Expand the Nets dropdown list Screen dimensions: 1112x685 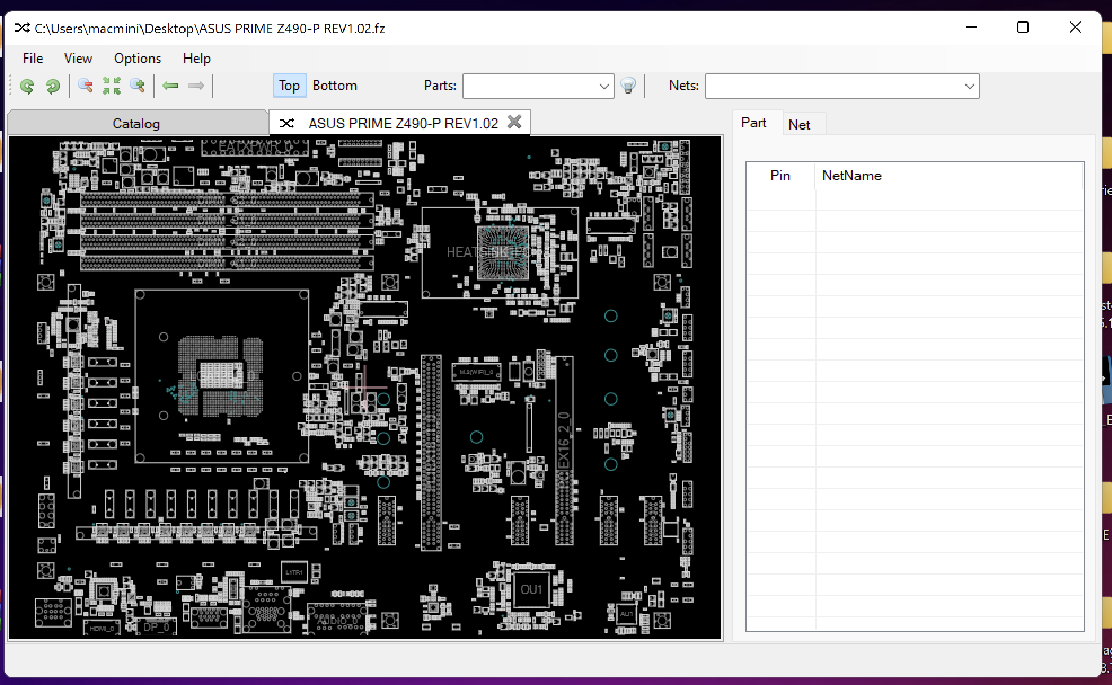[969, 86]
